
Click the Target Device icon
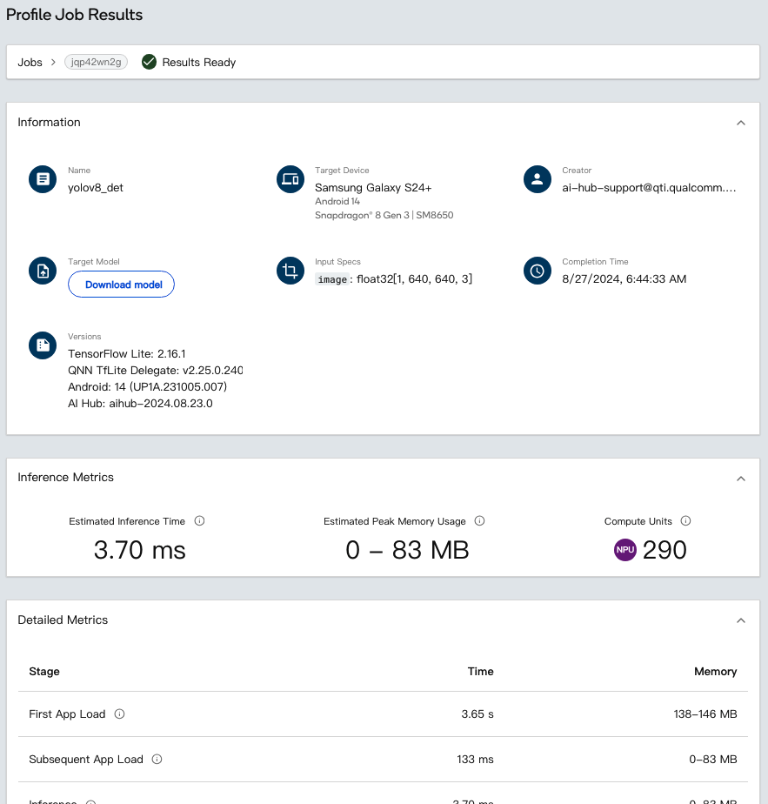pyautogui.click(x=289, y=179)
